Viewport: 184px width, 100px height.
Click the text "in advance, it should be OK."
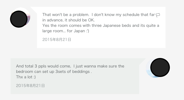coord(68,20)
